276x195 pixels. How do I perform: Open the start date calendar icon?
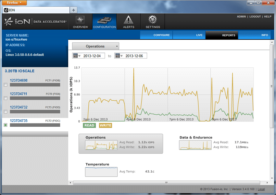click(x=75, y=56)
